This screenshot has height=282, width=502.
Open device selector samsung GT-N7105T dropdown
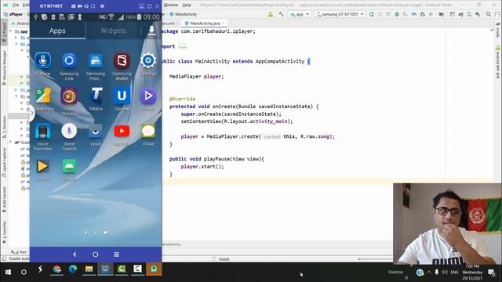tap(340, 14)
